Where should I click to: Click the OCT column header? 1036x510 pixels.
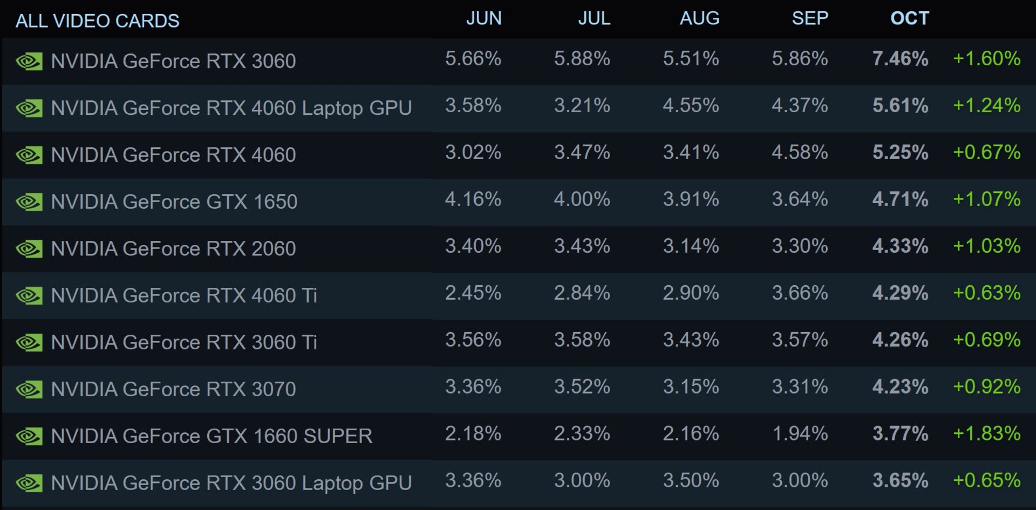click(909, 18)
